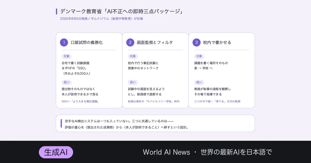Viewport: 311px width, 163px height.
Task: Click the line 授業中のネットワーク
Action: [143, 68]
